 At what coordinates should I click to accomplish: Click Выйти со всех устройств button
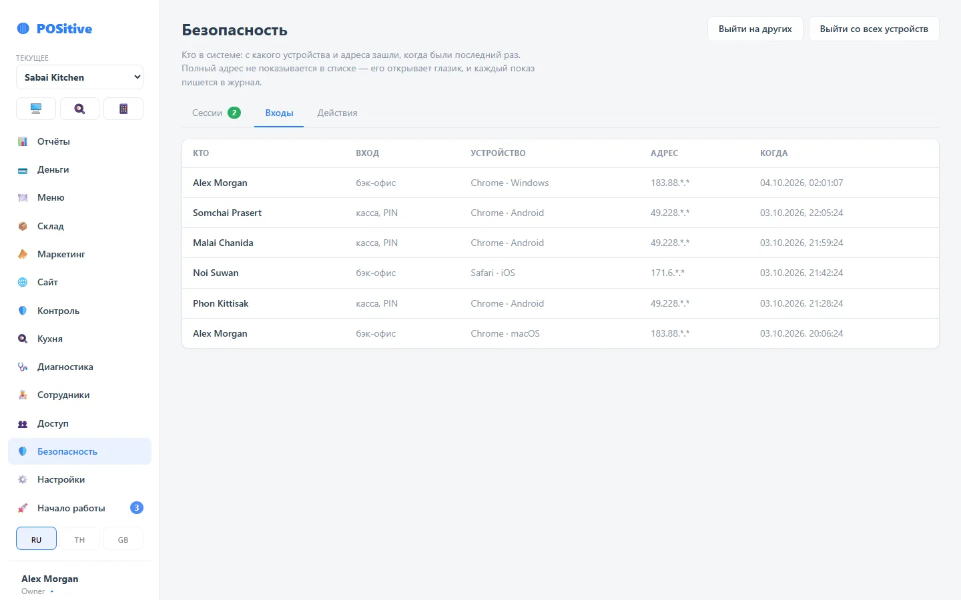click(x=874, y=29)
